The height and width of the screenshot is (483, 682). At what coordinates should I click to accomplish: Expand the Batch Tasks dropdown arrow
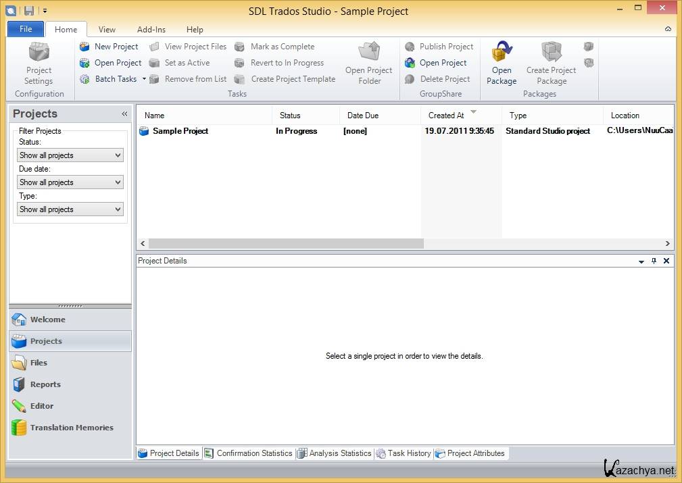coord(144,79)
